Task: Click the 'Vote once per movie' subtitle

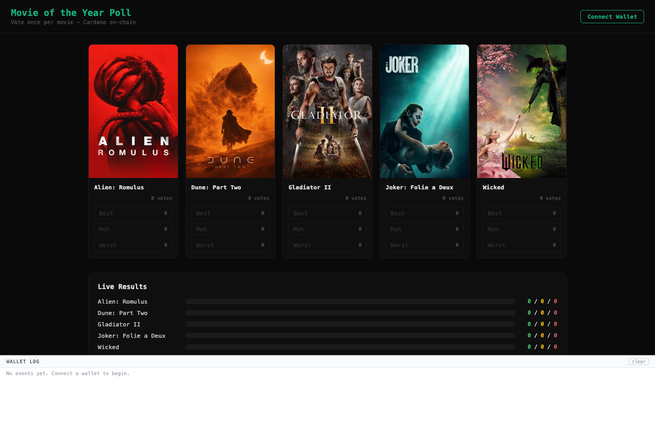Action: 73,22
